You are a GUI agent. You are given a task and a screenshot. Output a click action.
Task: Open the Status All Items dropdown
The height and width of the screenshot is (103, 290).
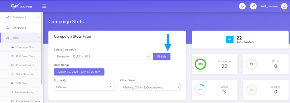pos(84,87)
